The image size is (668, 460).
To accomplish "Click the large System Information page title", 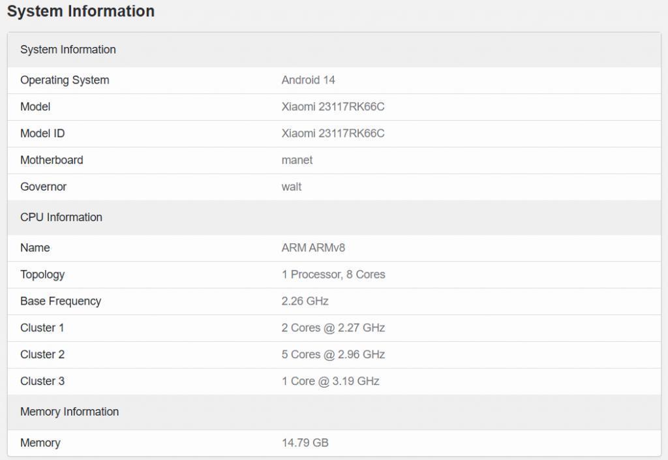I will point(81,12).
